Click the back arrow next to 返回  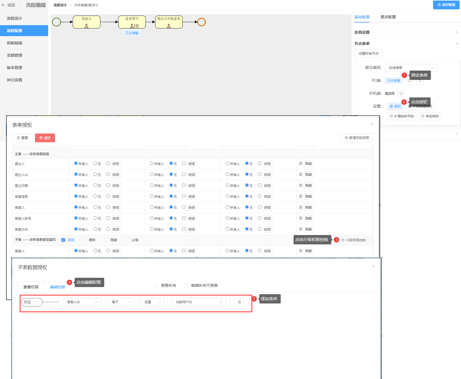[3, 5]
